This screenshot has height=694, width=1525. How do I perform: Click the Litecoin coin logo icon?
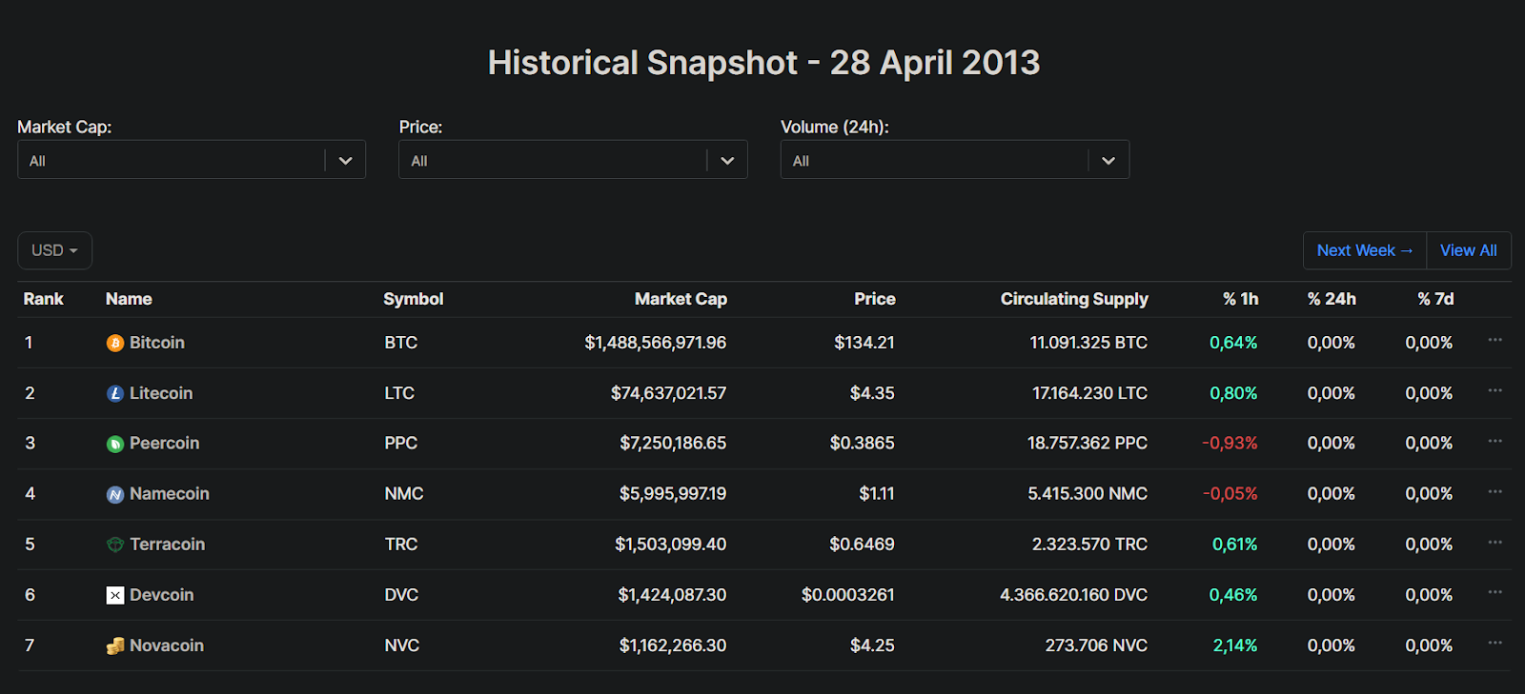[x=115, y=393]
